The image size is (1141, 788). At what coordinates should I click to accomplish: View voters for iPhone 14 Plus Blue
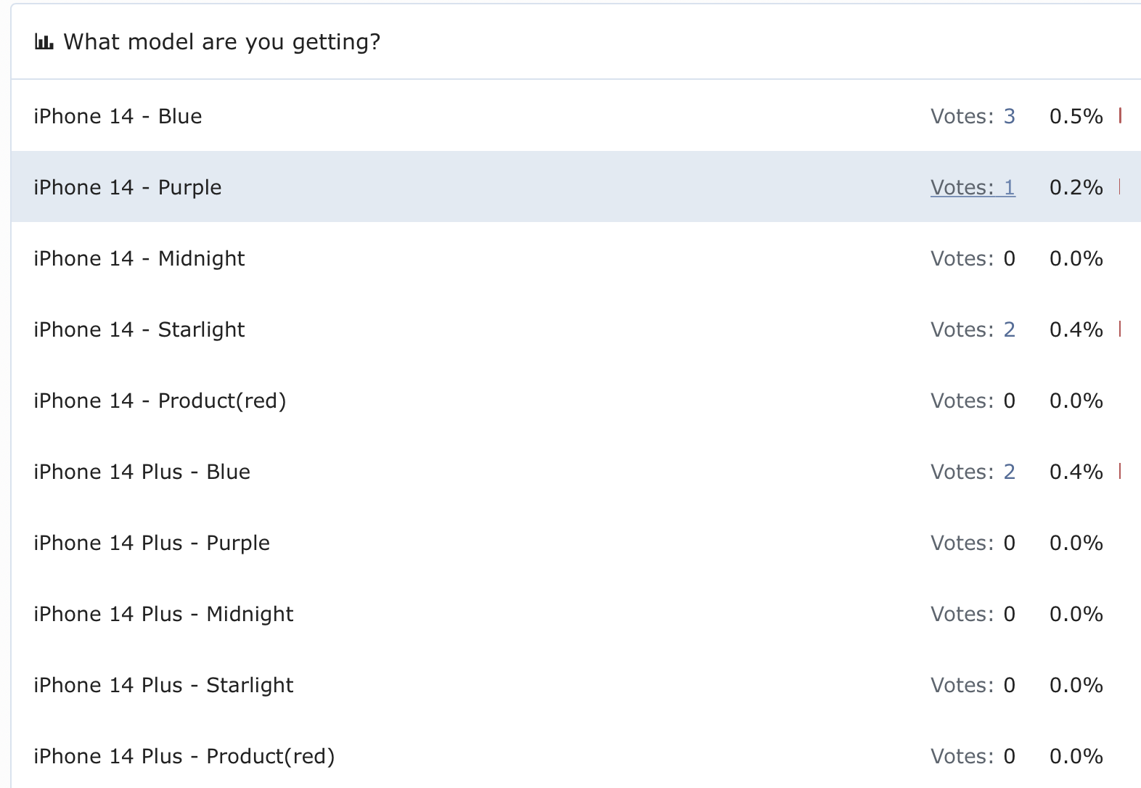pos(973,472)
